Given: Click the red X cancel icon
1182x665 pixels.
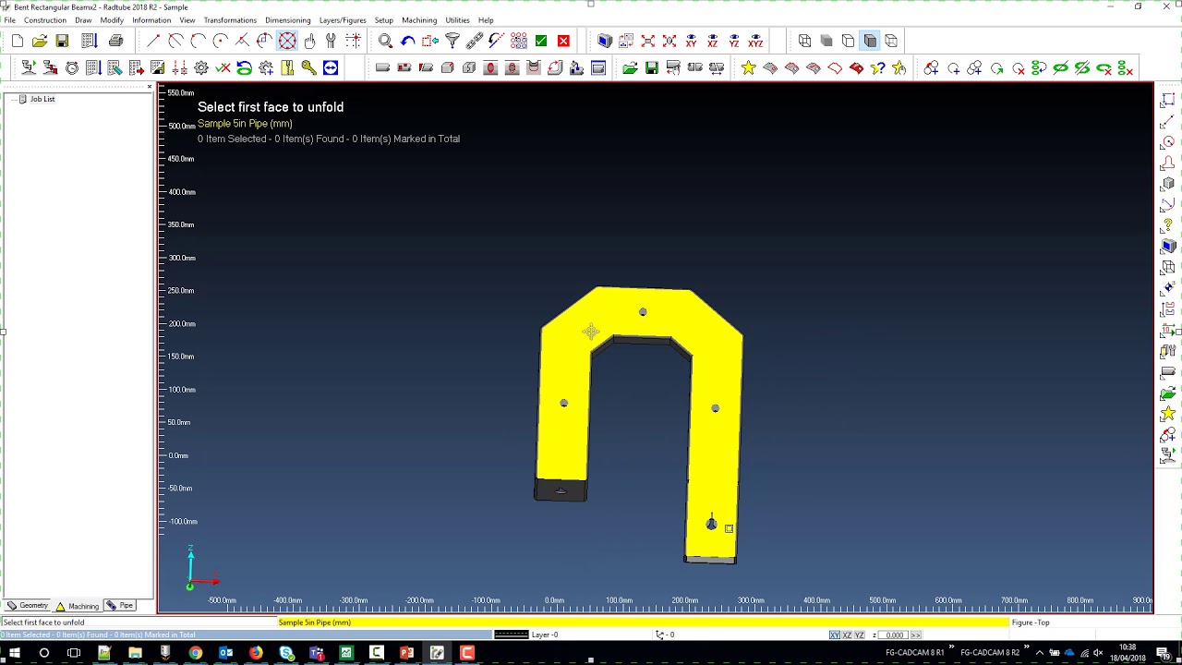Looking at the screenshot, I should coord(563,41).
